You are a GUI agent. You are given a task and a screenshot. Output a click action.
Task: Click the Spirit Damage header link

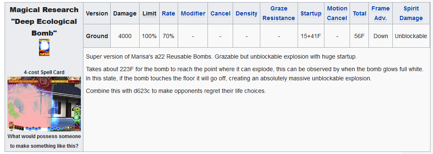(x=411, y=13)
